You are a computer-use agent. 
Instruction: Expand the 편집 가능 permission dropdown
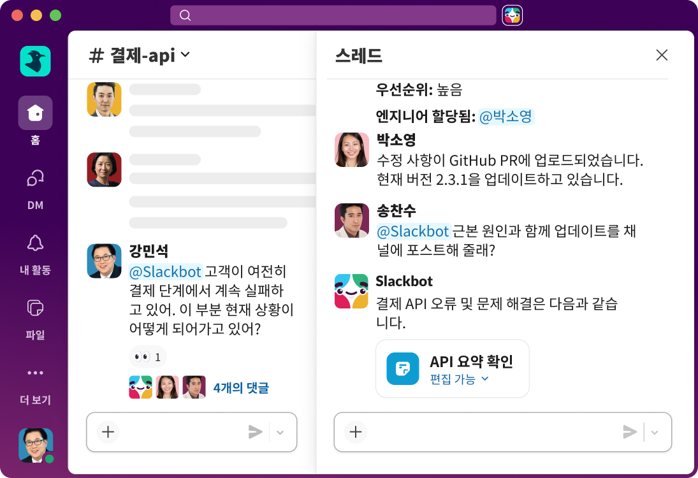pyautogui.click(x=460, y=379)
